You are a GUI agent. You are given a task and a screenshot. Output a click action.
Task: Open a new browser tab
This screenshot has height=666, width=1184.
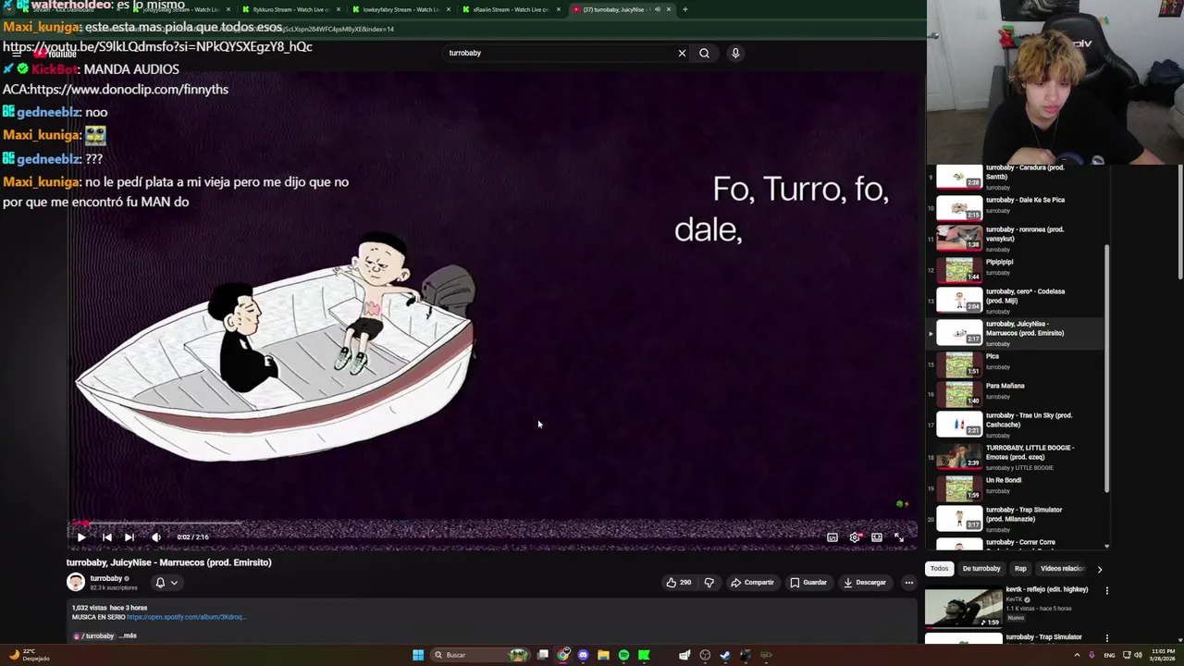pos(685,9)
